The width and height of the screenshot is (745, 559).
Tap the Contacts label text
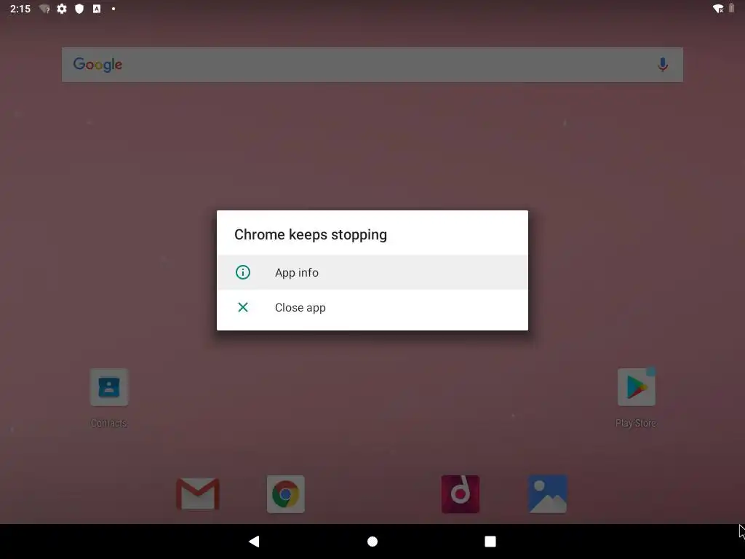[x=109, y=423]
